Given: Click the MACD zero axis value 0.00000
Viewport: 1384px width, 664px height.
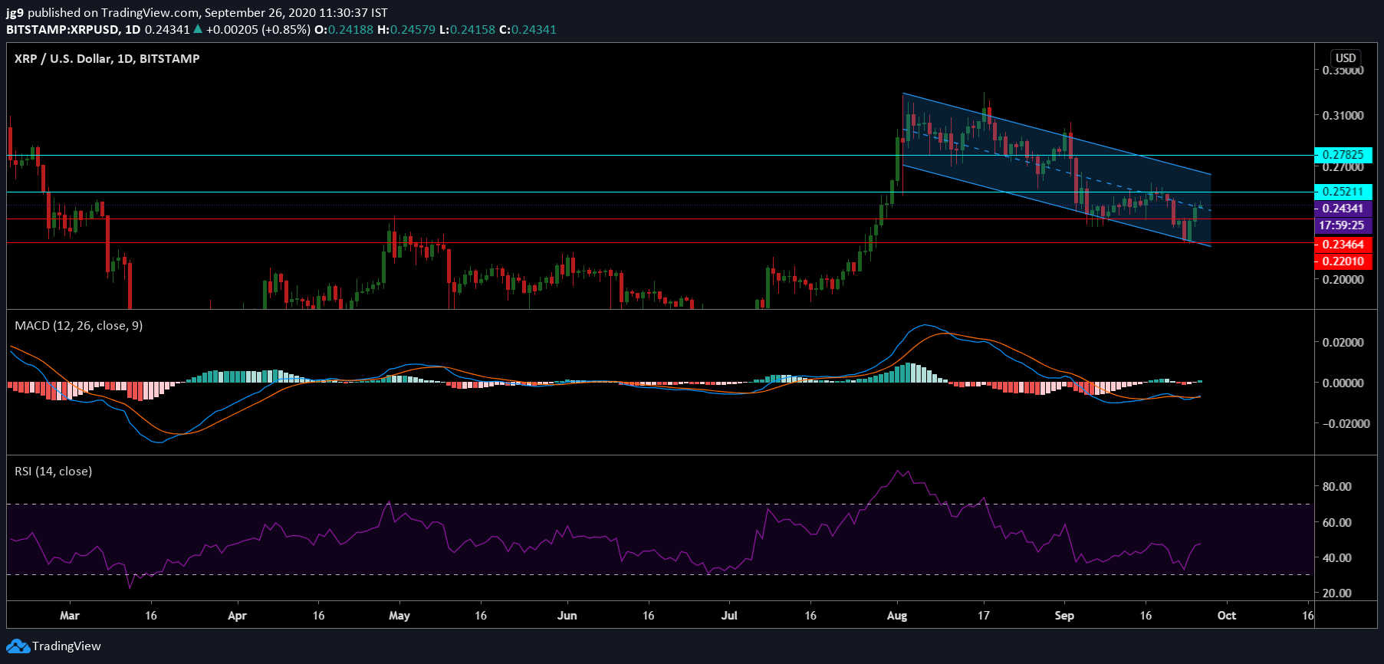Looking at the screenshot, I should 1343,383.
